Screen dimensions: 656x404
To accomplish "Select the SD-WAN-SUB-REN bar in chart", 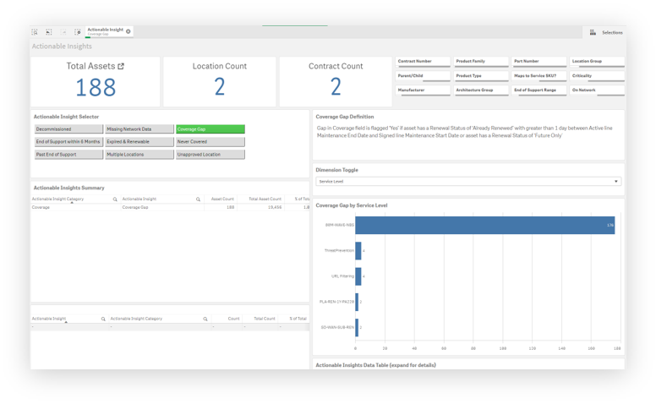I will click(357, 327).
